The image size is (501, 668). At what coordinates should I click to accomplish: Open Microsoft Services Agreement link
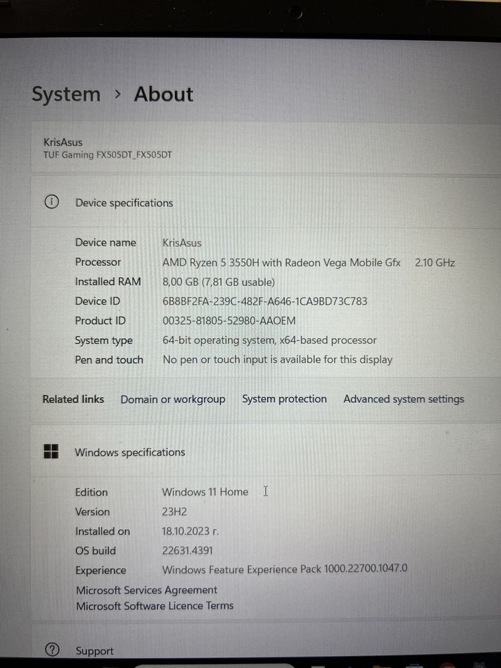146,590
